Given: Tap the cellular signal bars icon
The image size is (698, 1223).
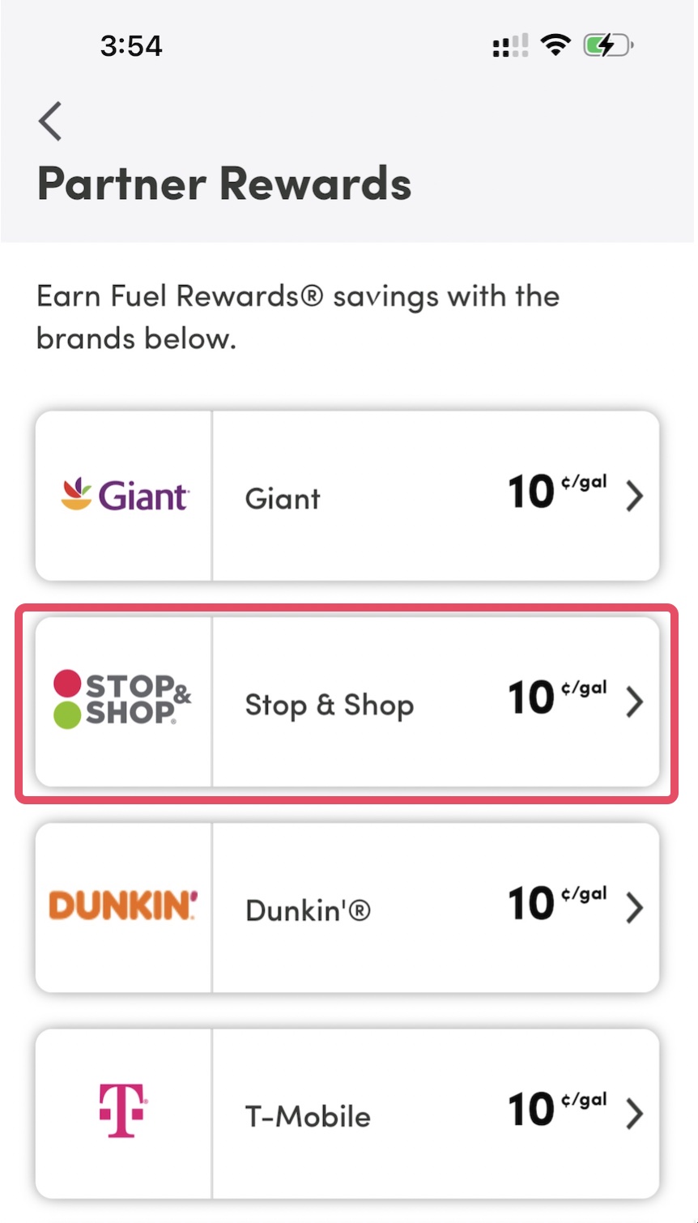Looking at the screenshot, I should (510, 45).
